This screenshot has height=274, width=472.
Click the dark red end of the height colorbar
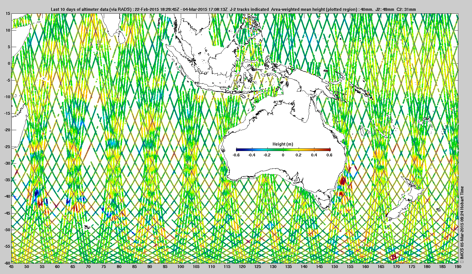(329, 150)
